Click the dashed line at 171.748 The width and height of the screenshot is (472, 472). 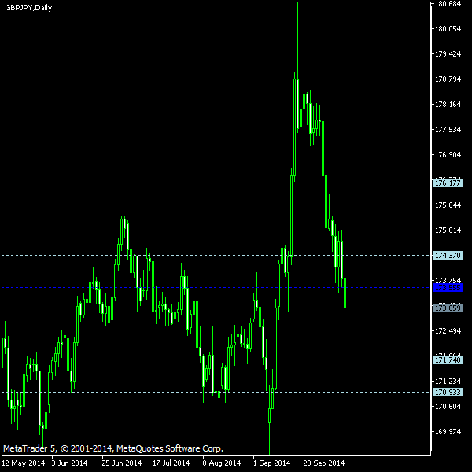(x=216, y=360)
